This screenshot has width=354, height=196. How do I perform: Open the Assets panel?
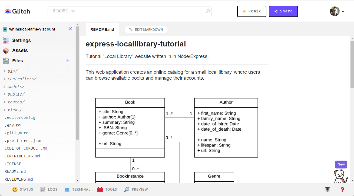pyautogui.click(x=19, y=50)
